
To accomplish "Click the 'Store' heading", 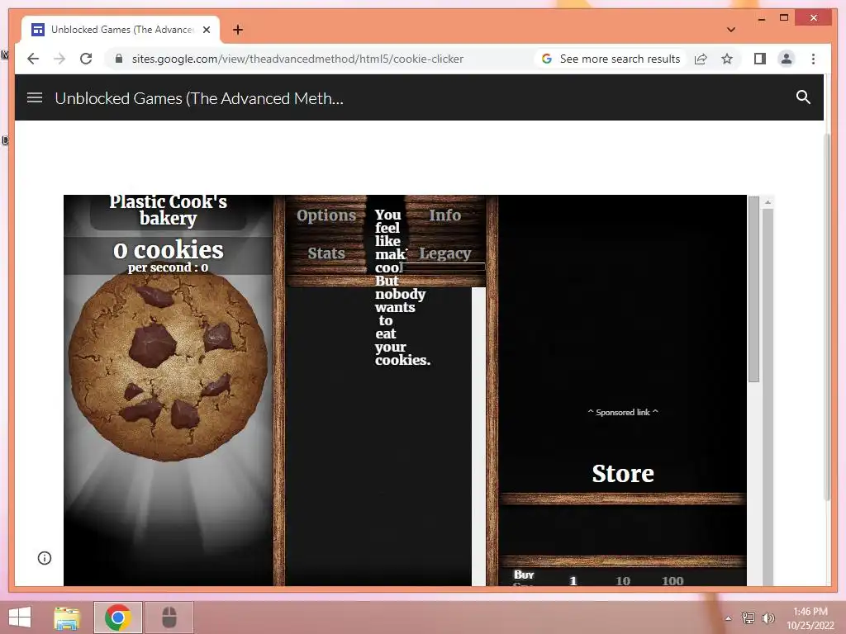I will [623, 473].
